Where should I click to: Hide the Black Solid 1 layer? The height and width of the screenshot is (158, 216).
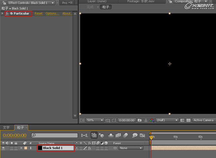tap(3, 148)
